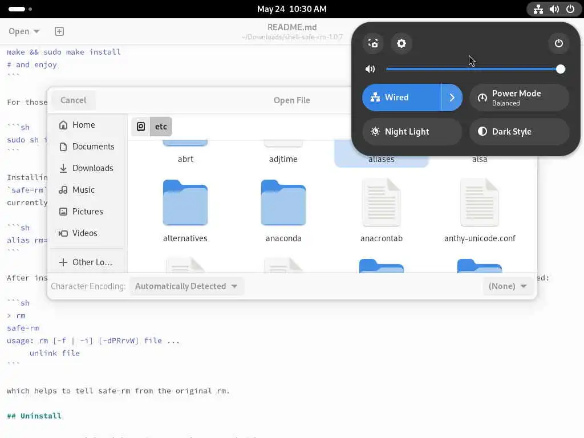The height and width of the screenshot is (438, 584).
Task: Open the (None) file filter dropdown
Action: point(507,286)
